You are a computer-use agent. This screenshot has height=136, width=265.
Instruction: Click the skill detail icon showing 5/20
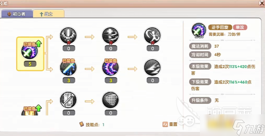[x=199, y=30]
